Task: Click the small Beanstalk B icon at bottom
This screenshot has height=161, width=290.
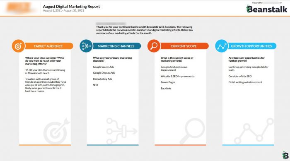Action: pos(285,155)
